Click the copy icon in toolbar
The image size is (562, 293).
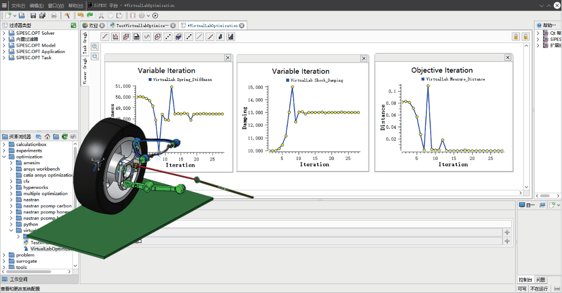[x=111, y=15]
